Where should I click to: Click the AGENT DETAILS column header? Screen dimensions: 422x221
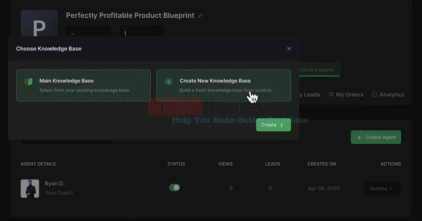tap(38, 164)
